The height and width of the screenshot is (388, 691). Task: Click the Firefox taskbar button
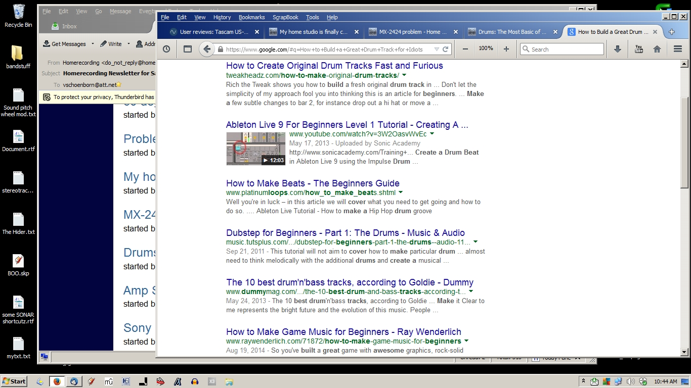[x=57, y=381]
